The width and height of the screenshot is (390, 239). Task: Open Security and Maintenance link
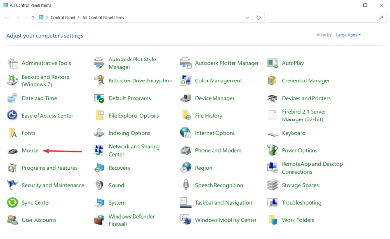(53, 185)
